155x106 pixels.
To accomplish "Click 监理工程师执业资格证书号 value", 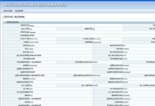I will [97, 76].
